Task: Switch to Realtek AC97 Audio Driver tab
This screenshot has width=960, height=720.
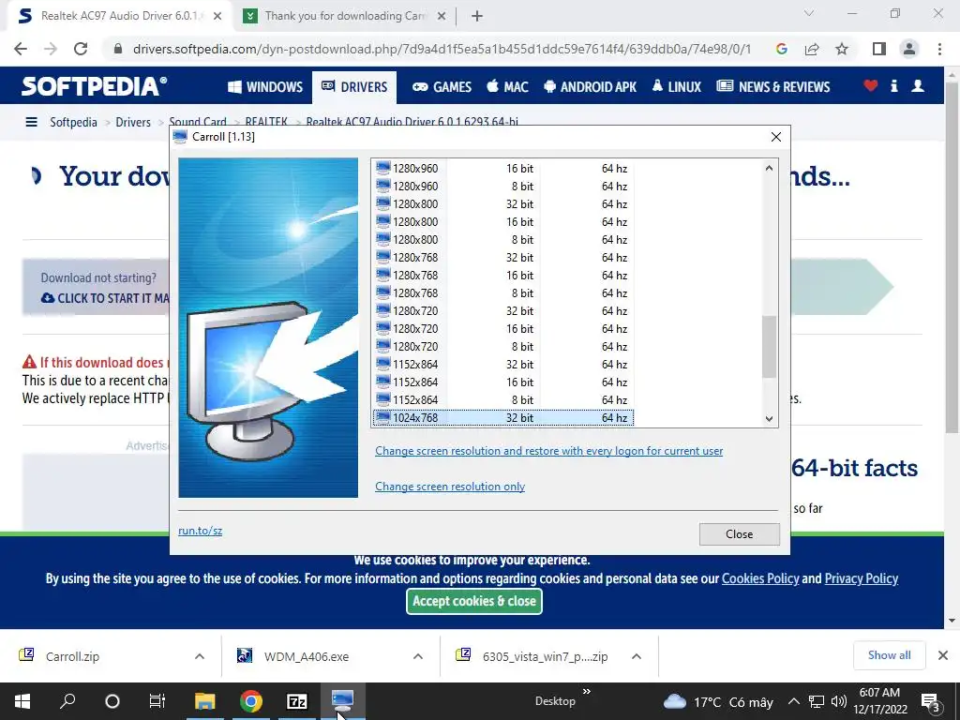Action: click(x=119, y=16)
